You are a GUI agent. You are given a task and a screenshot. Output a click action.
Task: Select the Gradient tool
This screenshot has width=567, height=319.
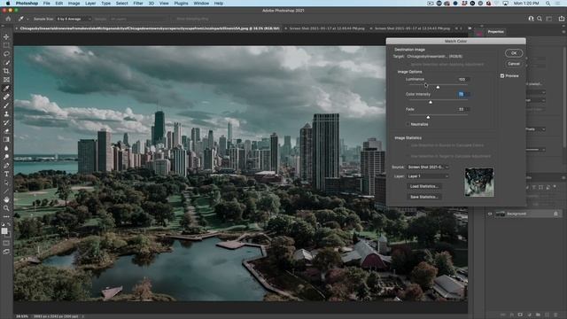coord(6,140)
